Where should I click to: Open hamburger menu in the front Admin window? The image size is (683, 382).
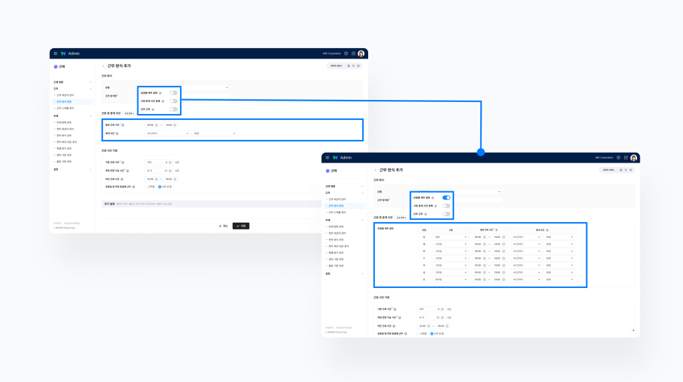(327, 157)
